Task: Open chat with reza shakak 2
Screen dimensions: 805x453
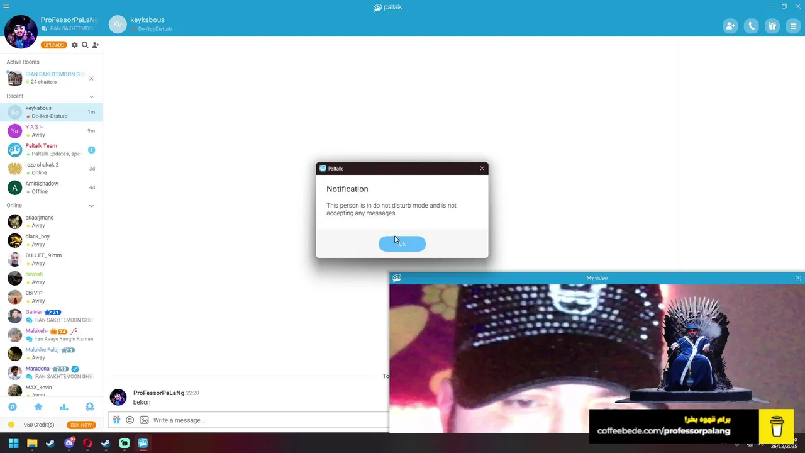Action: (51, 169)
